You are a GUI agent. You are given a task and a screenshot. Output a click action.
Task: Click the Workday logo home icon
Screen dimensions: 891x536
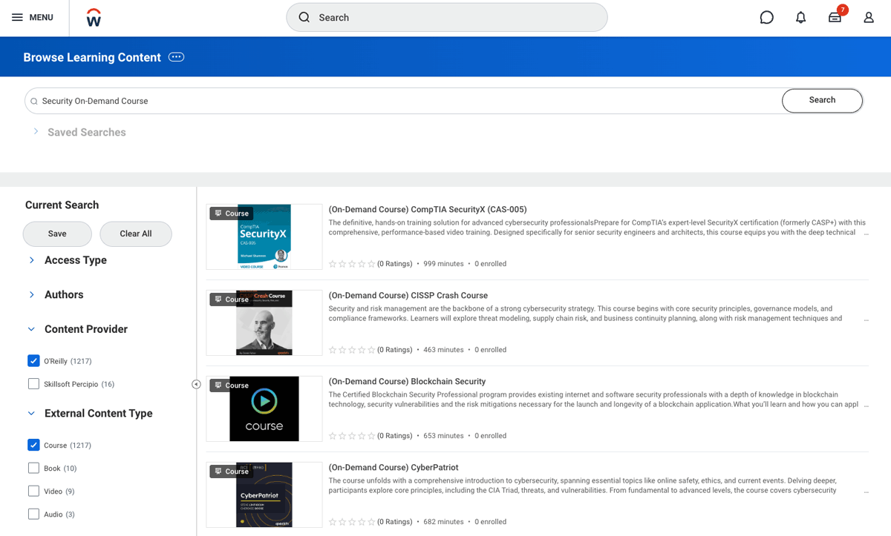(x=94, y=18)
